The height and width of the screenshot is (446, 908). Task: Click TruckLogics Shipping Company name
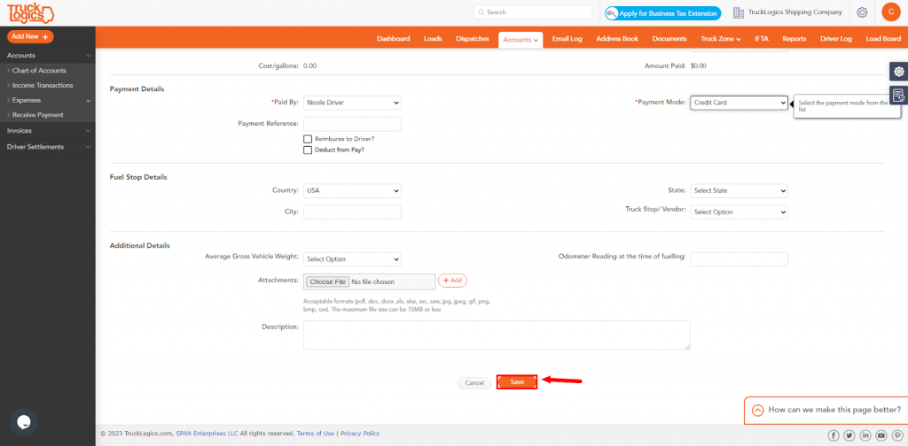tap(795, 12)
